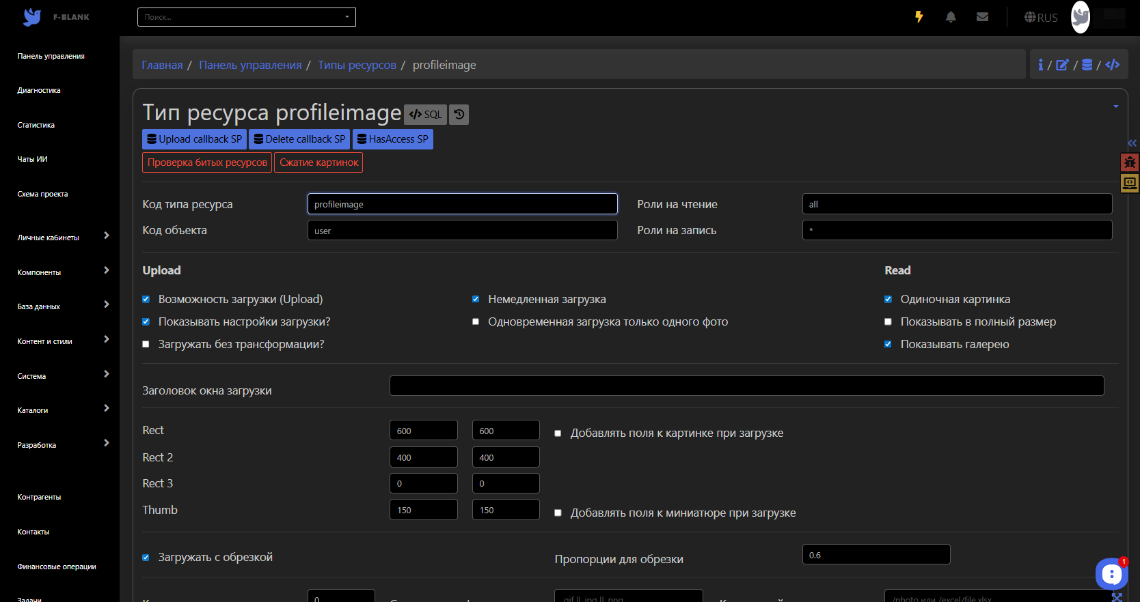The height and width of the screenshot is (602, 1140).
Task: Click the yellow lightning bolt icon
Action: pyautogui.click(x=919, y=17)
